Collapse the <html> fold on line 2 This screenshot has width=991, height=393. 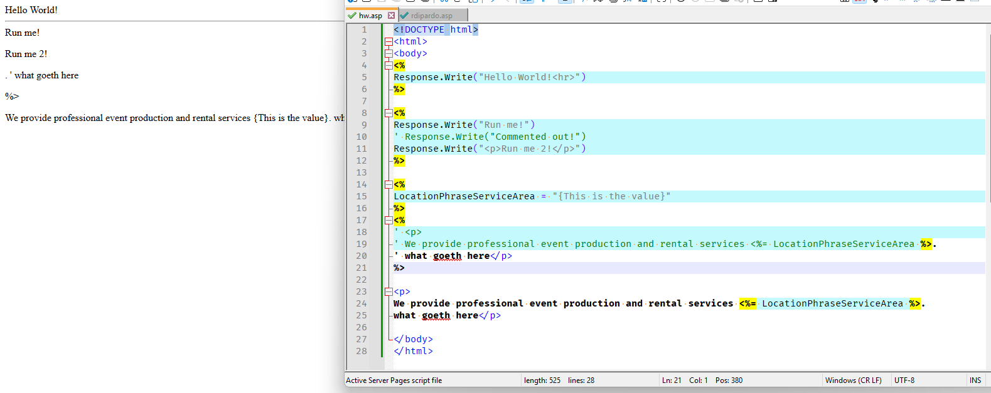click(x=388, y=42)
